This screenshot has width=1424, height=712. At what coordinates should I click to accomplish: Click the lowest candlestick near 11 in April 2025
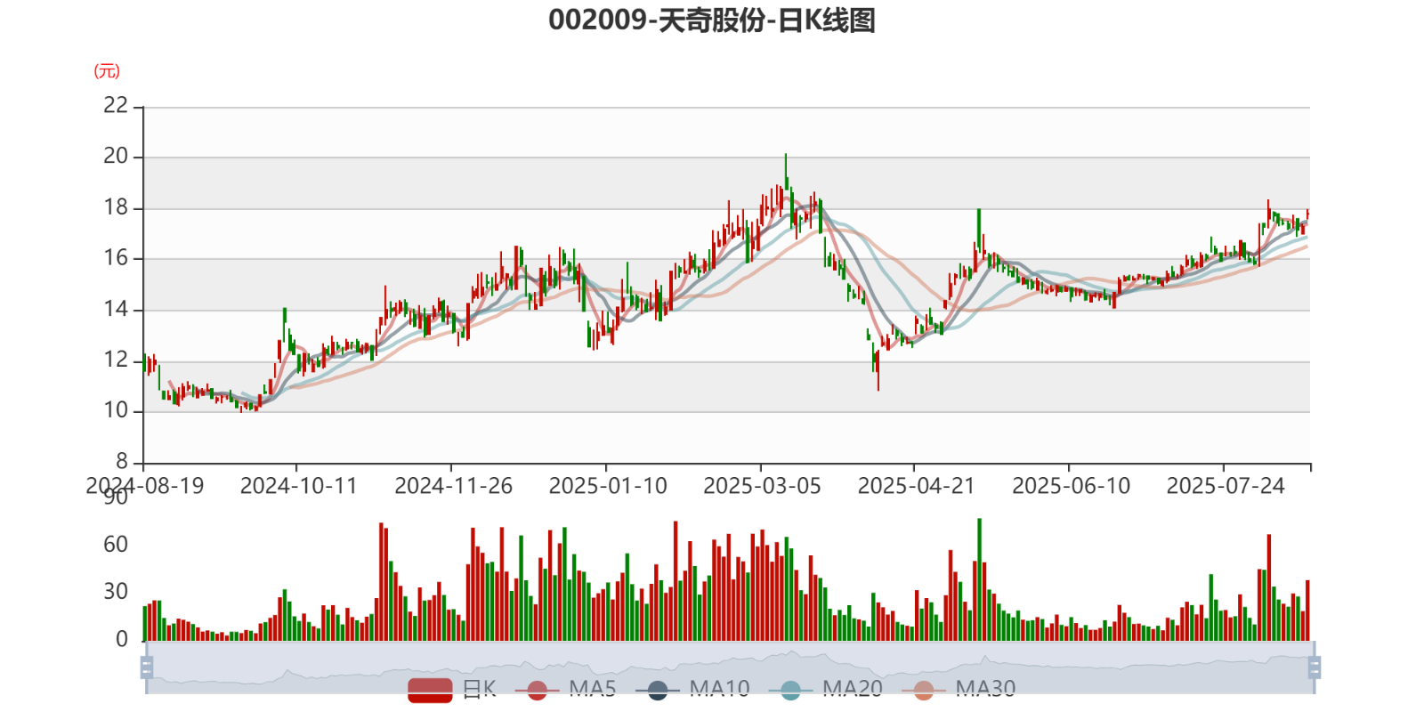pos(878,370)
